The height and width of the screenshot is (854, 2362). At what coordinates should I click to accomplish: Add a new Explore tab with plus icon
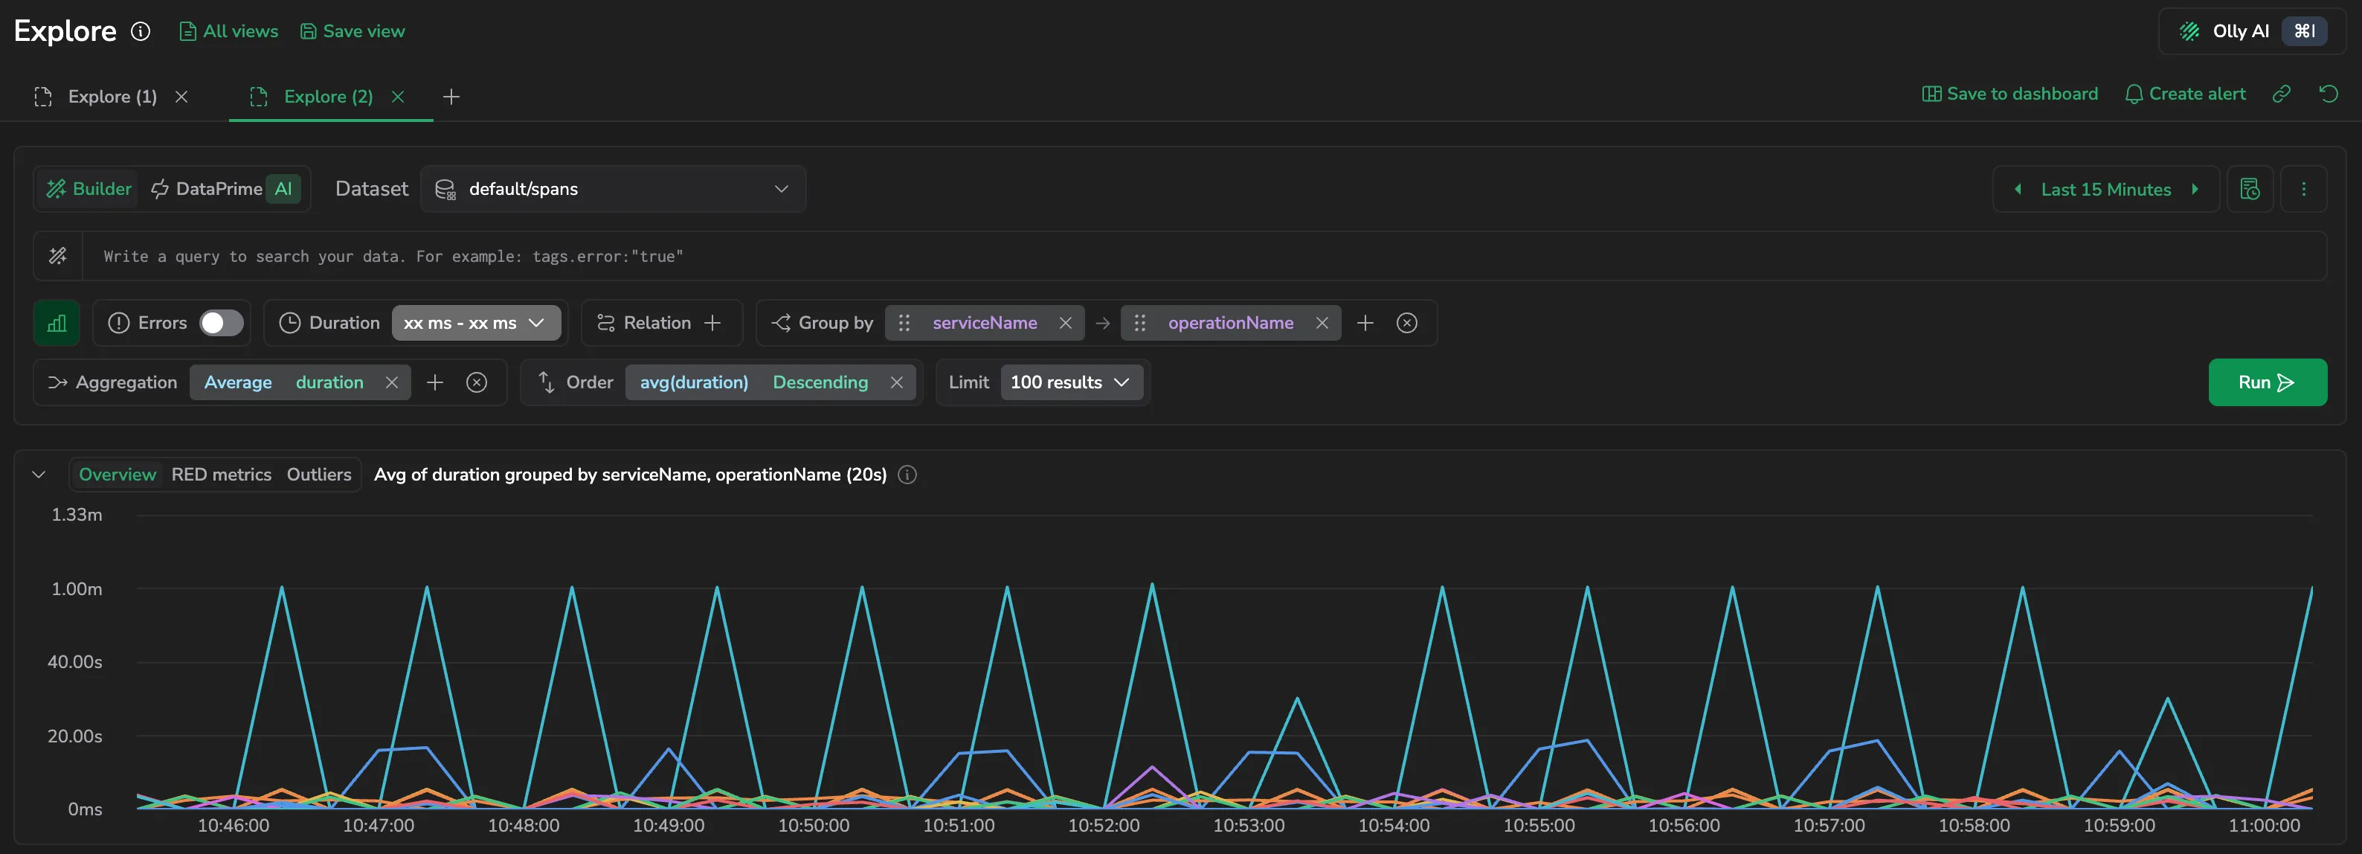click(451, 96)
